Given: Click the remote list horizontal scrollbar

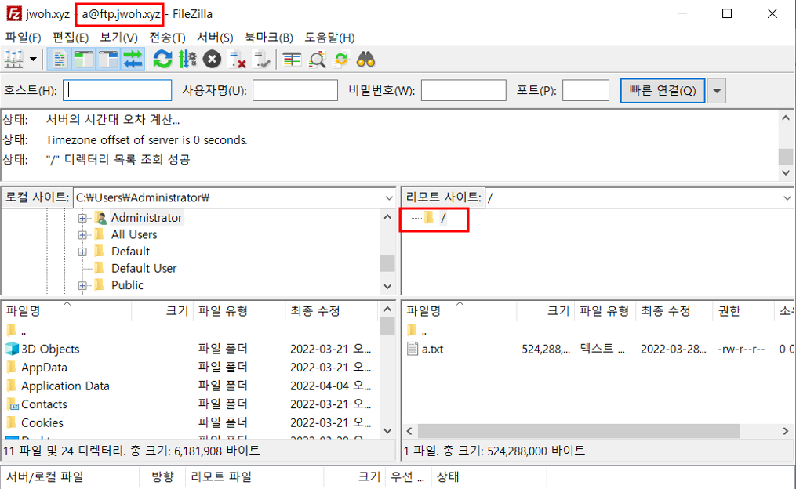Looking at the screenshot, I should tap(578, 431).
